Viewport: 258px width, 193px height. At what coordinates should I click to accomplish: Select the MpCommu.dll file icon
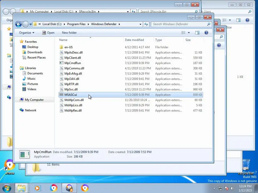pyautogui.click(x=61, y=68)
